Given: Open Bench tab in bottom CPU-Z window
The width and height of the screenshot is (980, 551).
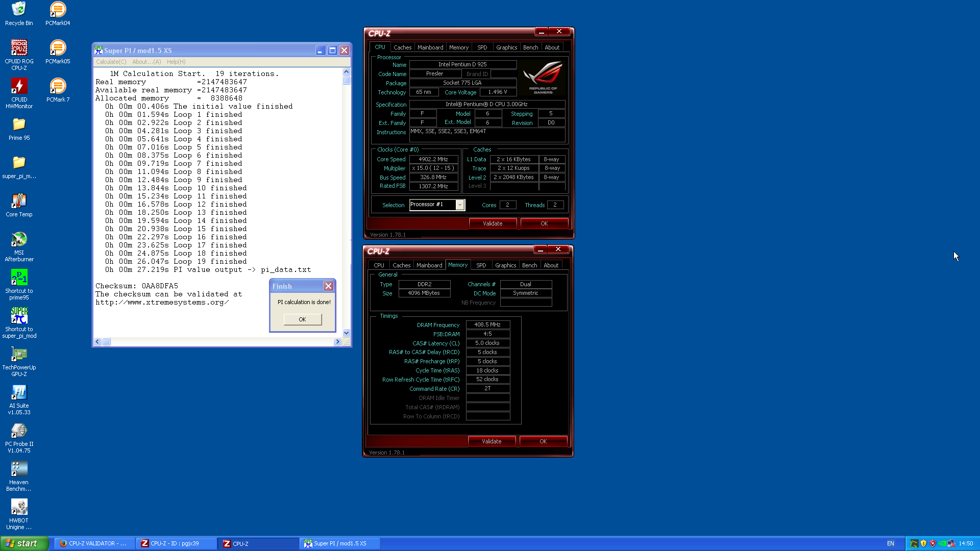Looking at the screenshot, I should tap(530, 265).
